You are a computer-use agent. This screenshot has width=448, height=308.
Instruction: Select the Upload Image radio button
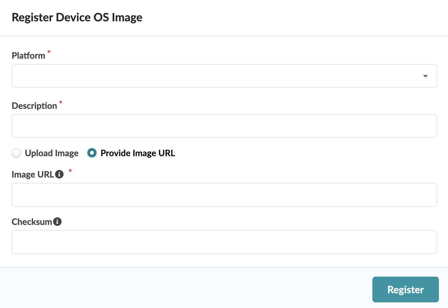pos(16,153)
